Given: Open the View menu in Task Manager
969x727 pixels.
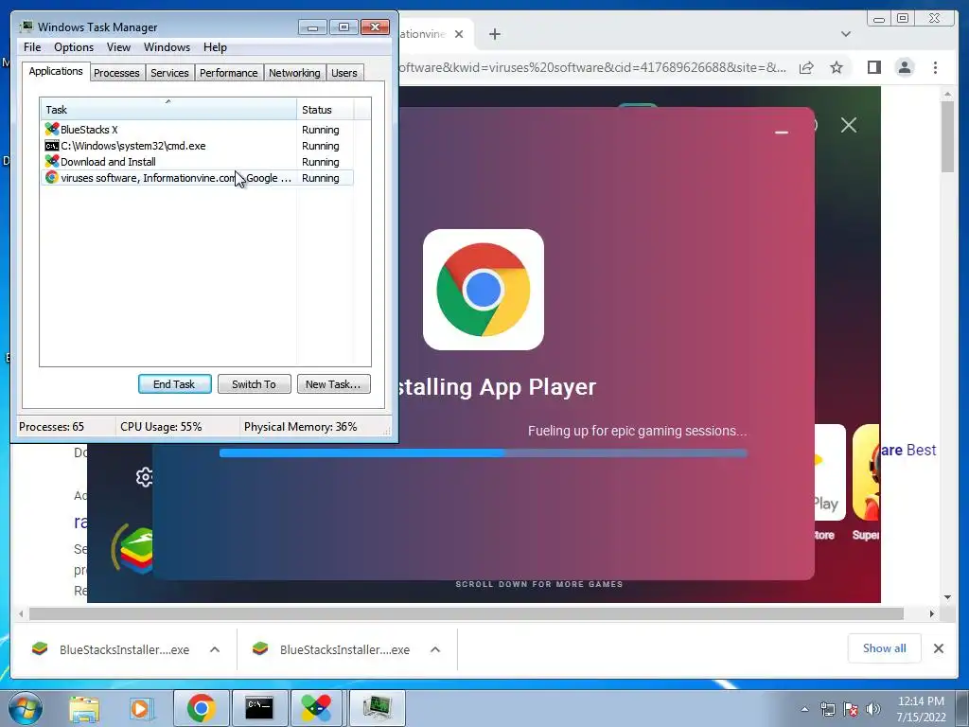Looking at the screenshot, I should pos(118,47).
